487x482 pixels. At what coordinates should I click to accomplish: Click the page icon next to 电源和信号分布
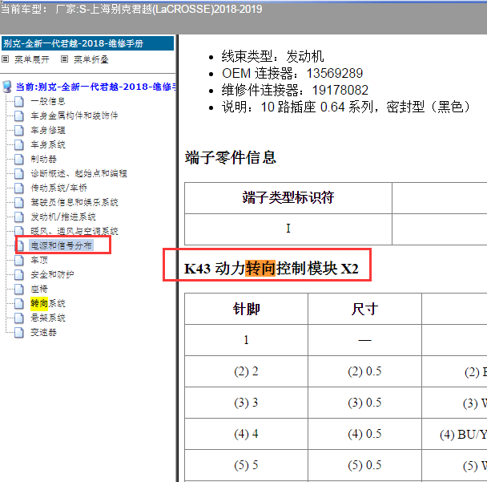coord(20,245)
